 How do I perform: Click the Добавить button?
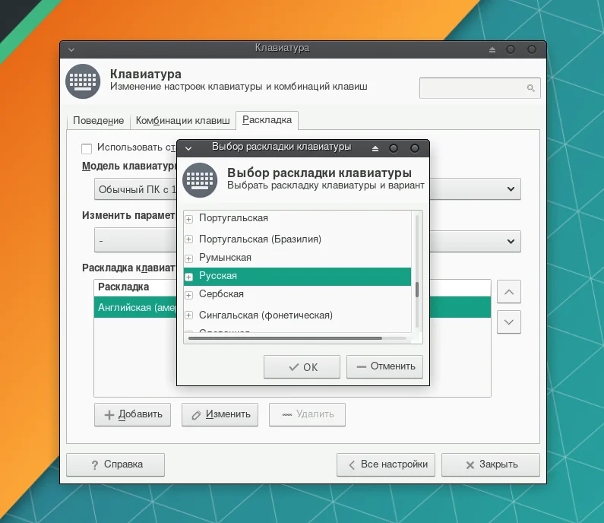click(132, 414)
